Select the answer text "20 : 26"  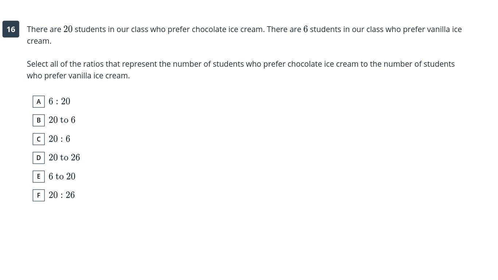tap(62, 195)
